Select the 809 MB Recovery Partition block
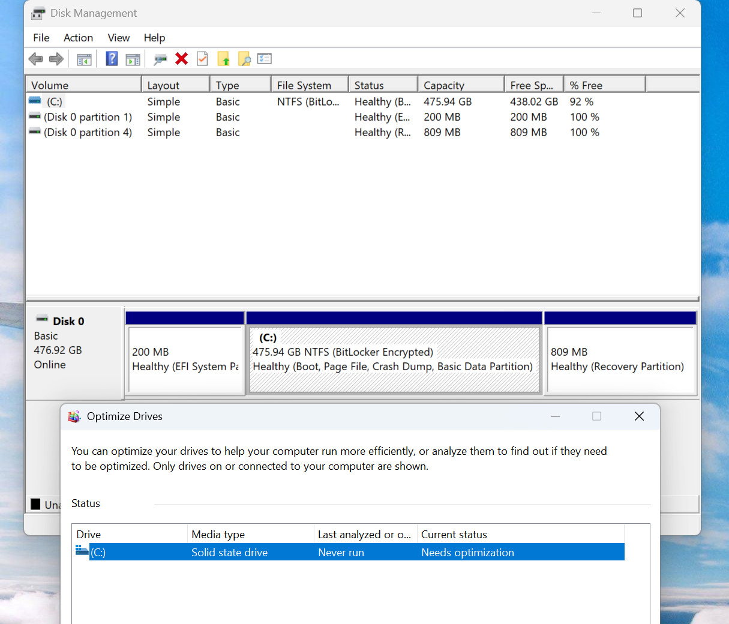Image resolution: width=729 pixels, height=624 pixels. click(x=621, y=359)
